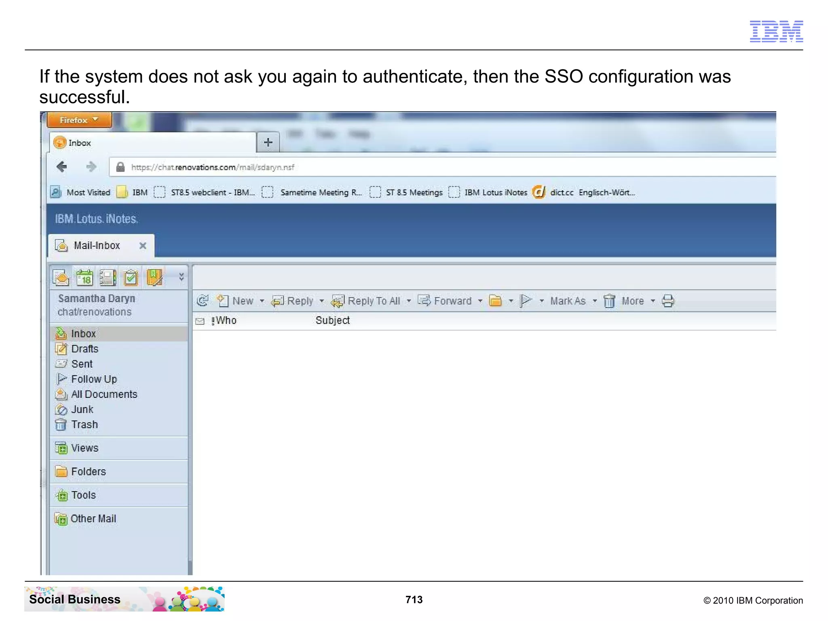This screenshot has height=621, width=828.
Task: Select the Inbox folder
Action: coord(119,334)
